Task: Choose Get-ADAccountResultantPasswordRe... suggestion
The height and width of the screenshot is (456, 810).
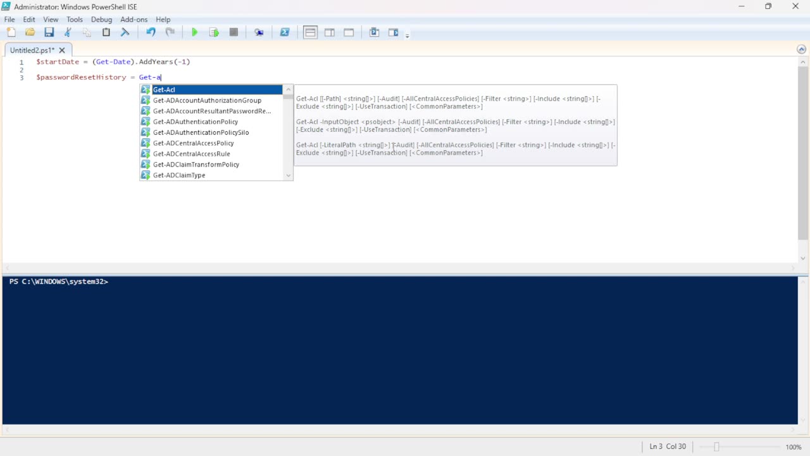Action: [x=211, y=111]
